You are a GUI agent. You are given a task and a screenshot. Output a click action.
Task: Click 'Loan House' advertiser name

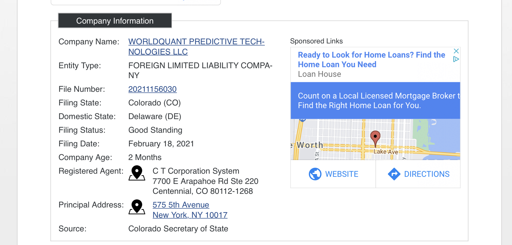pyautogui.click(x=319, y=74)
